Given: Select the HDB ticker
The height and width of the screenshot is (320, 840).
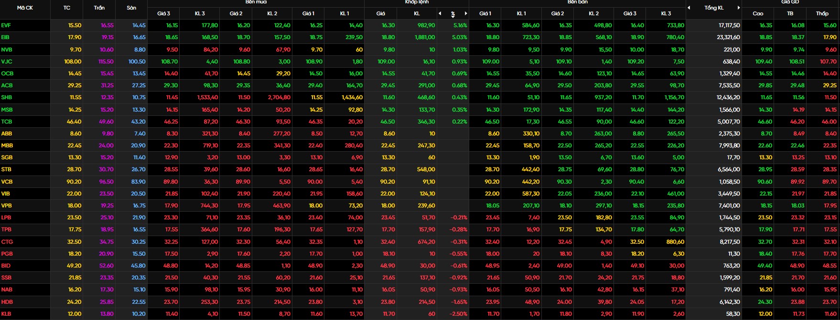Looking at the screenshot, I should point(7,302).
